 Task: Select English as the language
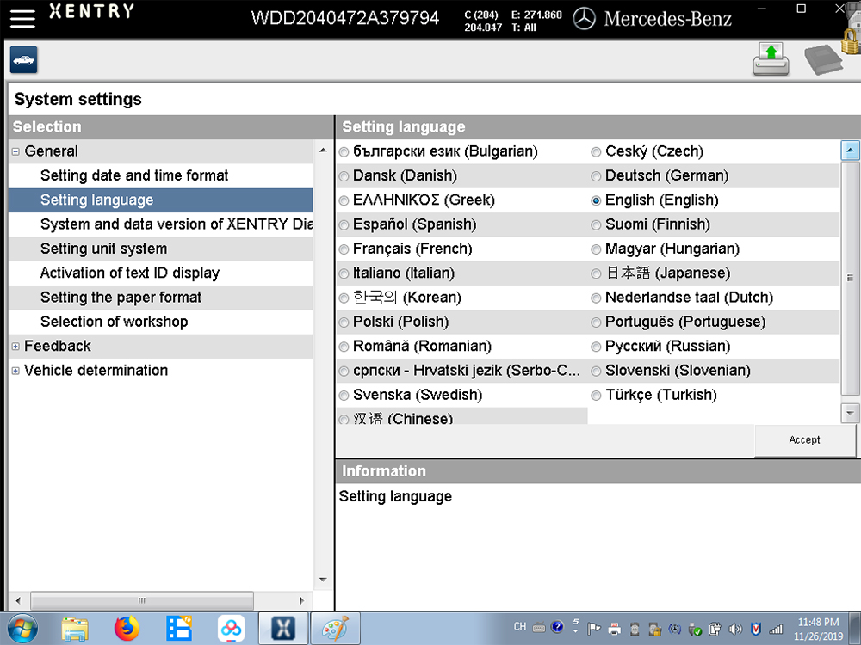pos(596,200)
